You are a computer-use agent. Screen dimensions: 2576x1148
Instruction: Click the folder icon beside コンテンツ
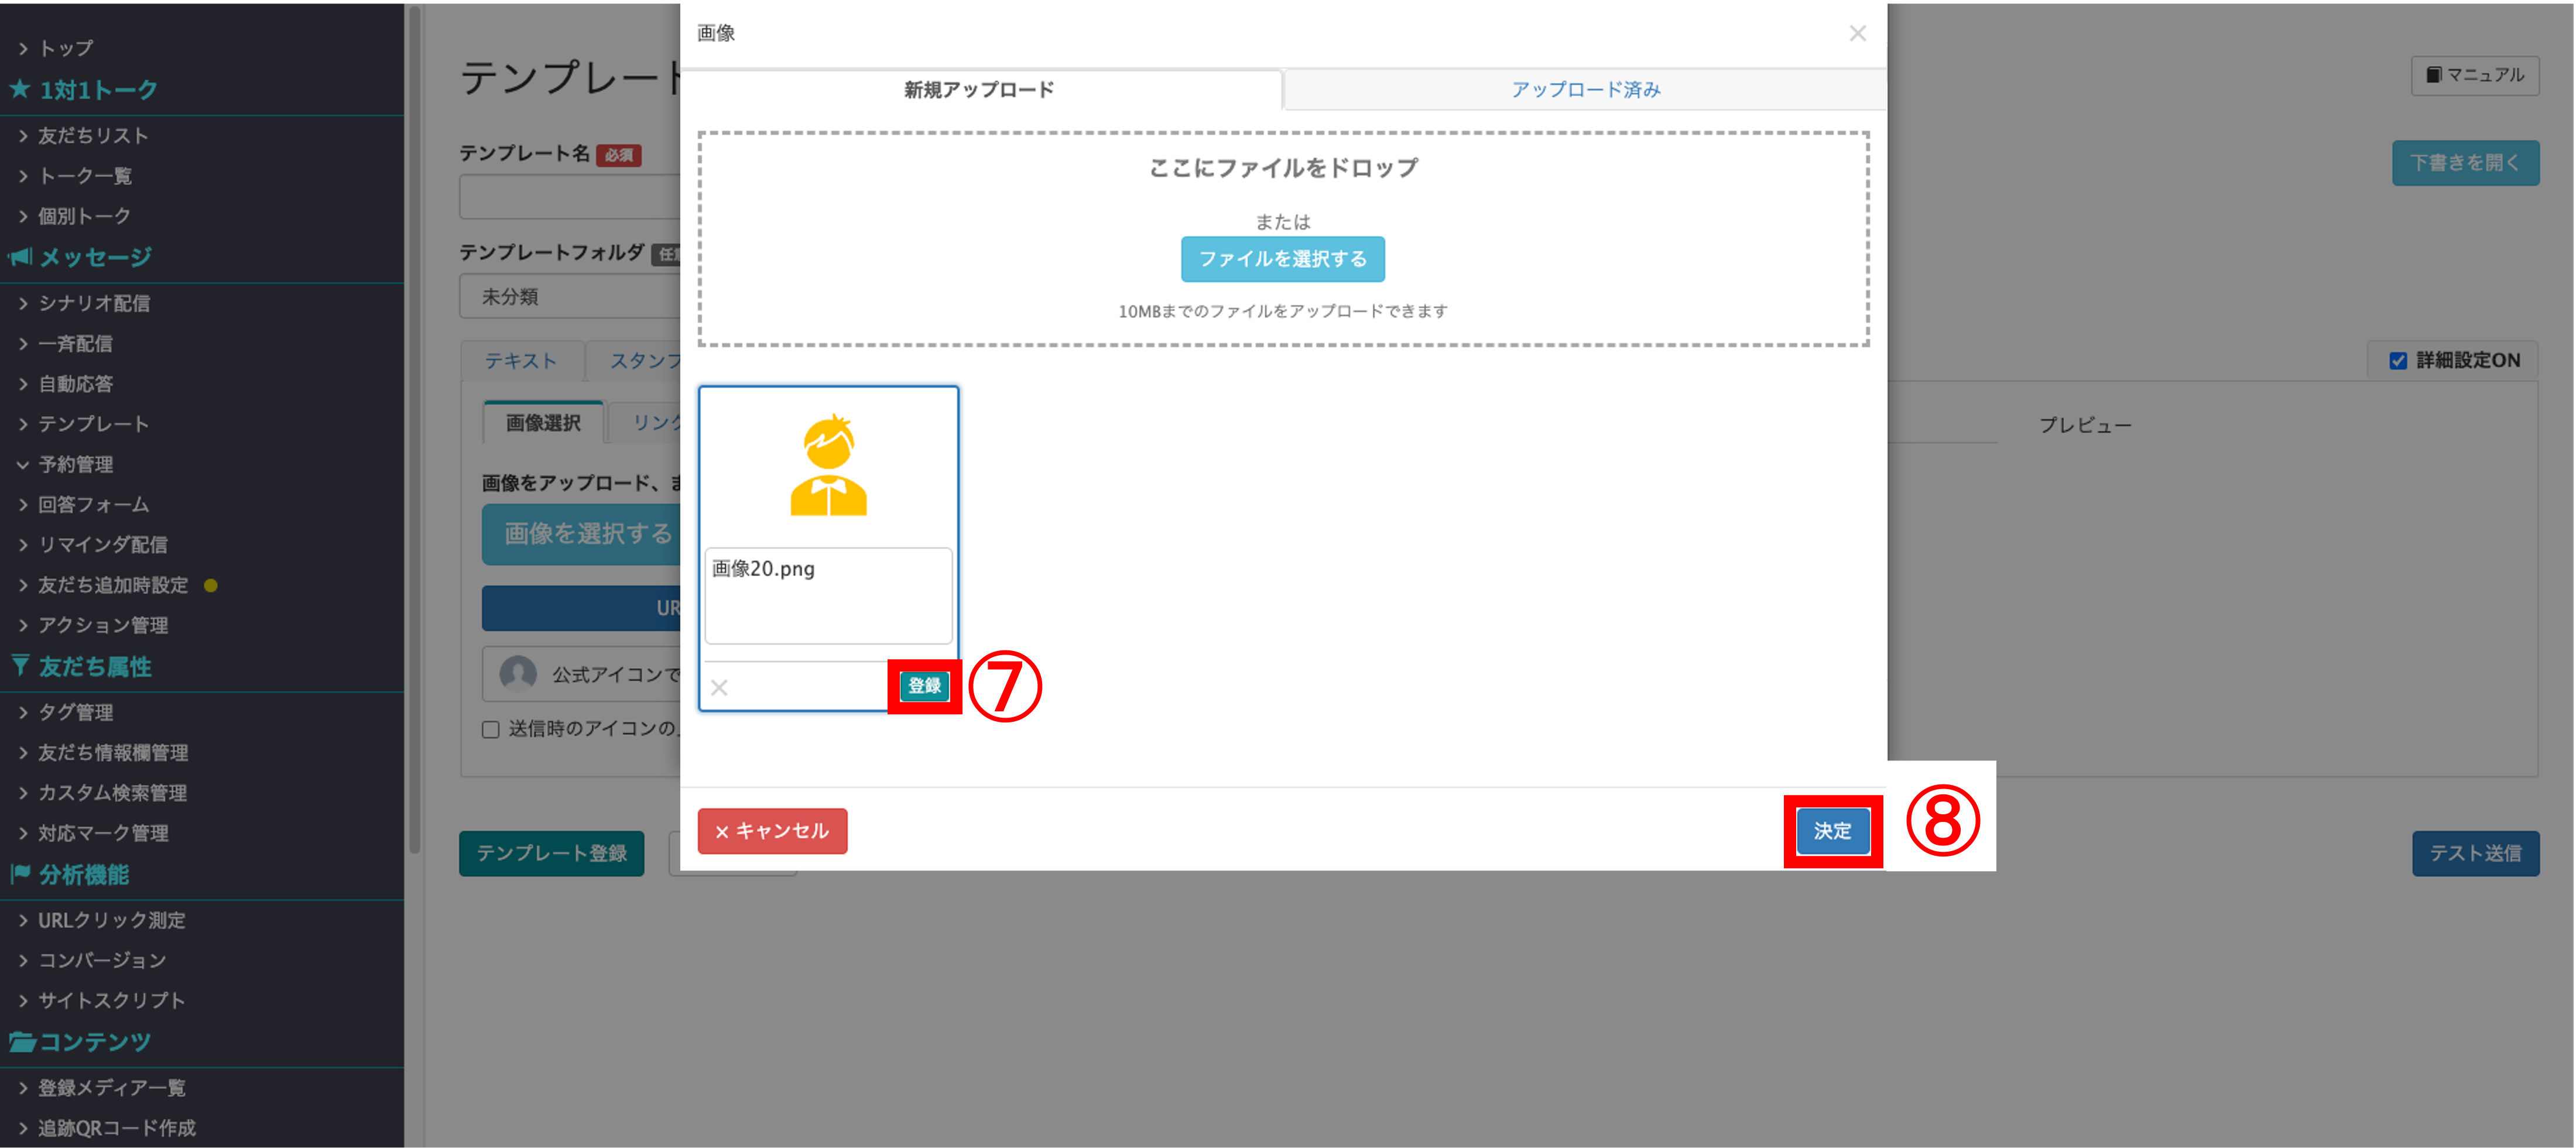[x=21, y=1041]
